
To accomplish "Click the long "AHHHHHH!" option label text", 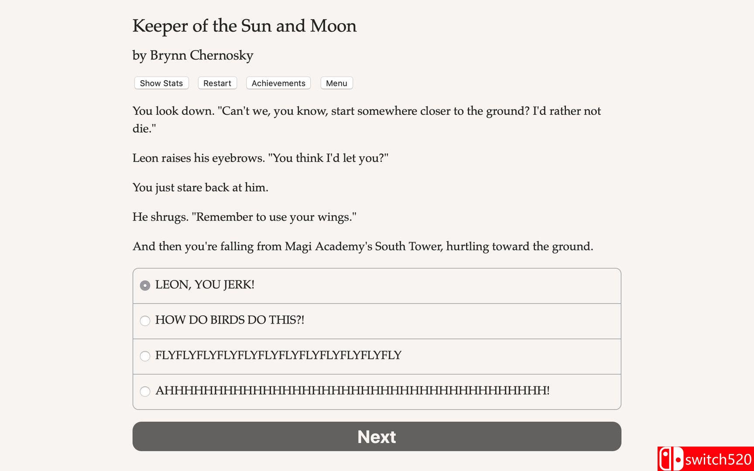I will pyautogui.click(x=352, y=391).
